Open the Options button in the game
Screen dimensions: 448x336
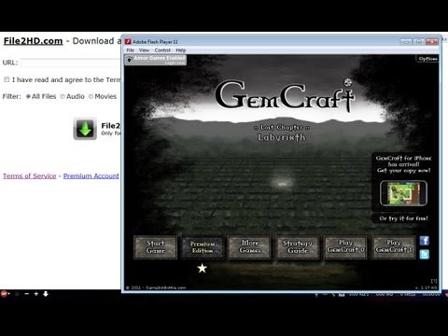click(427, 59)
